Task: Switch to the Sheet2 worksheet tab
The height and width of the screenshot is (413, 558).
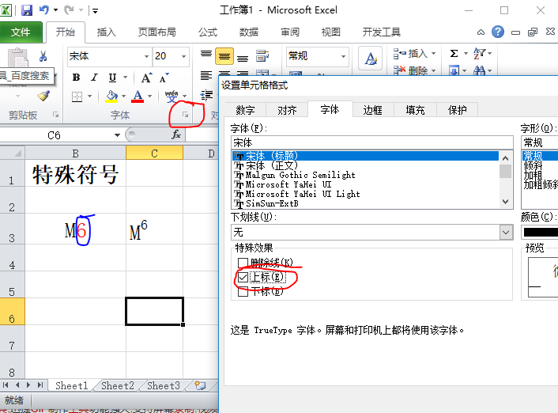Action: (118, 385)
